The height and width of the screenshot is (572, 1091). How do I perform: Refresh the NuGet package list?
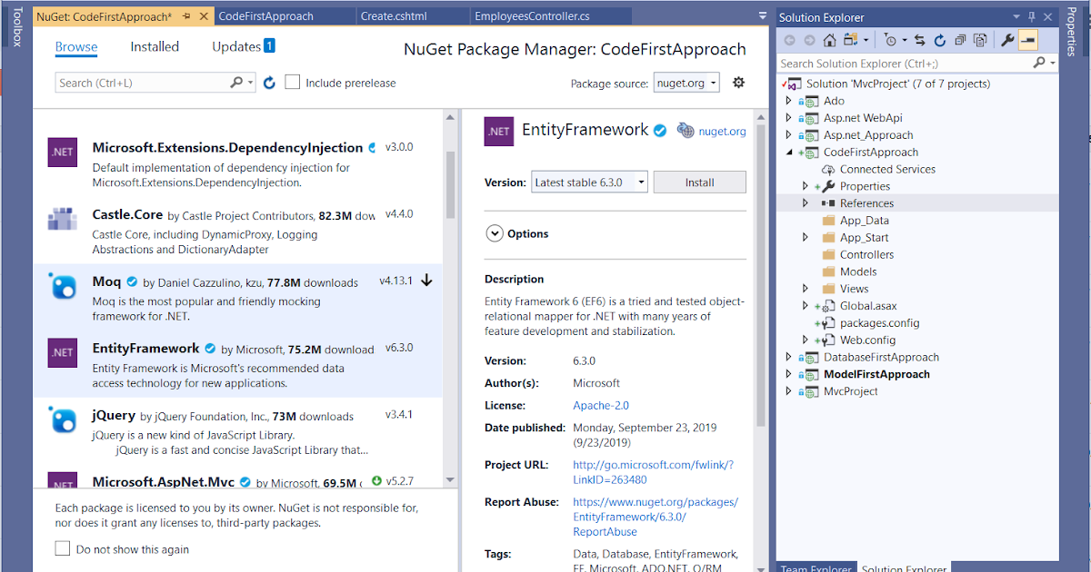pyautogui.click(x=269, y=83)
